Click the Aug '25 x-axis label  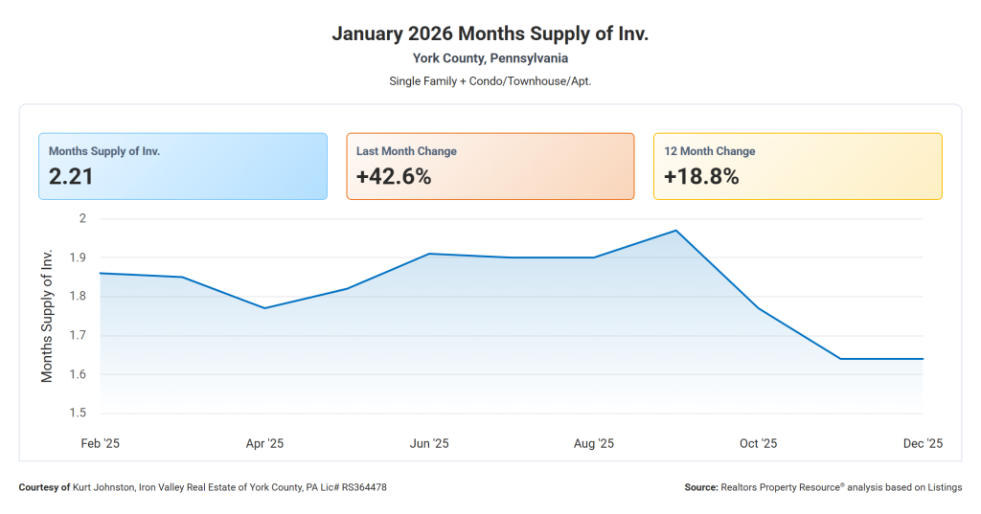click(x=594, y=443)
